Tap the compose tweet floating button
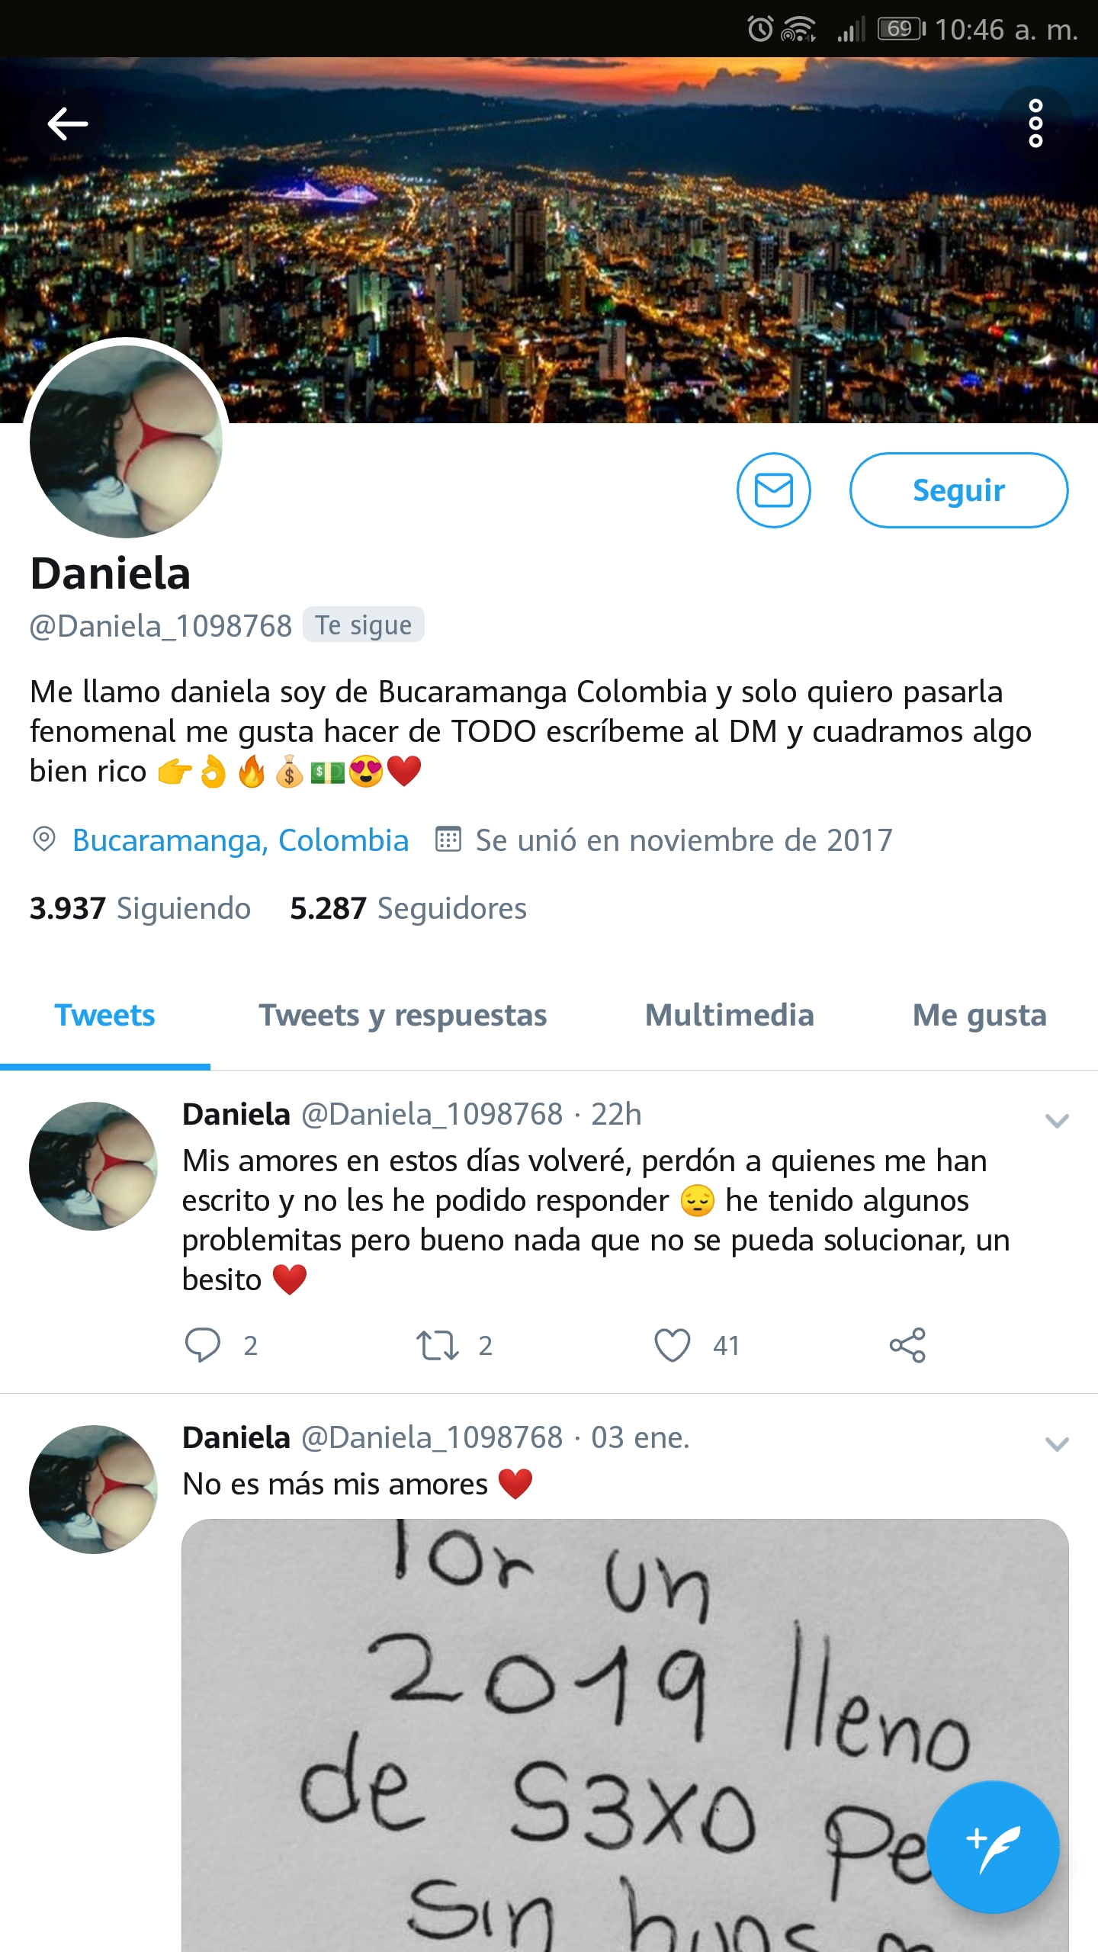The height and width of the screenshot is (1952, 1098). 994,1847
